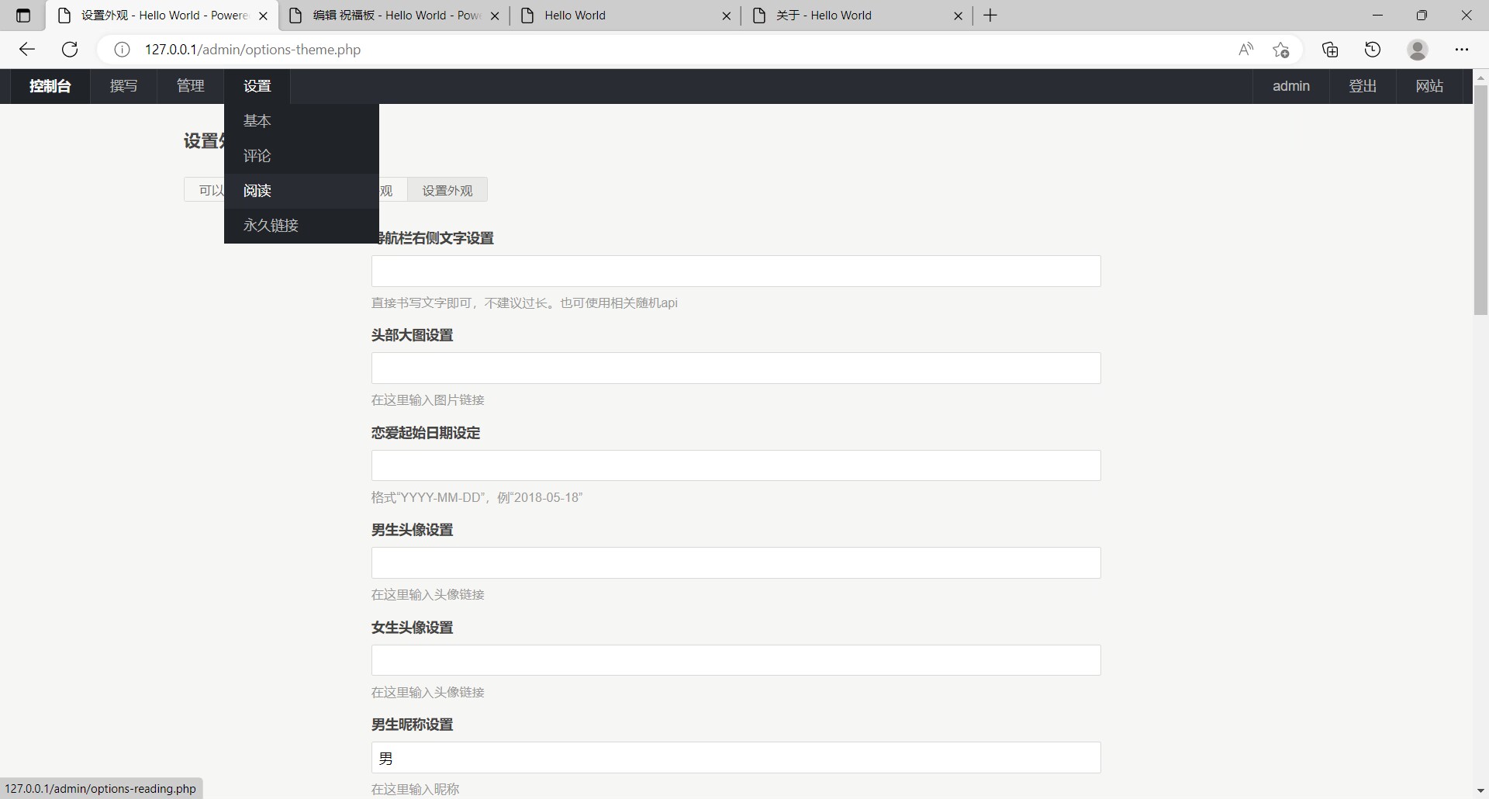The image size is (1489, 799).
Task: Click the 导航栏右侧文字设置 input field
Action: [x=736, y=272]
